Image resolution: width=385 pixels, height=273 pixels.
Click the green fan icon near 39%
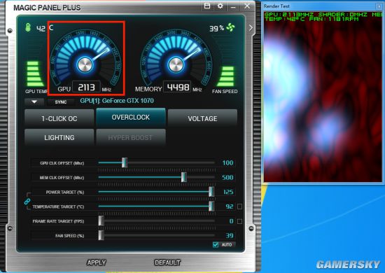click(x=230, y=27)
